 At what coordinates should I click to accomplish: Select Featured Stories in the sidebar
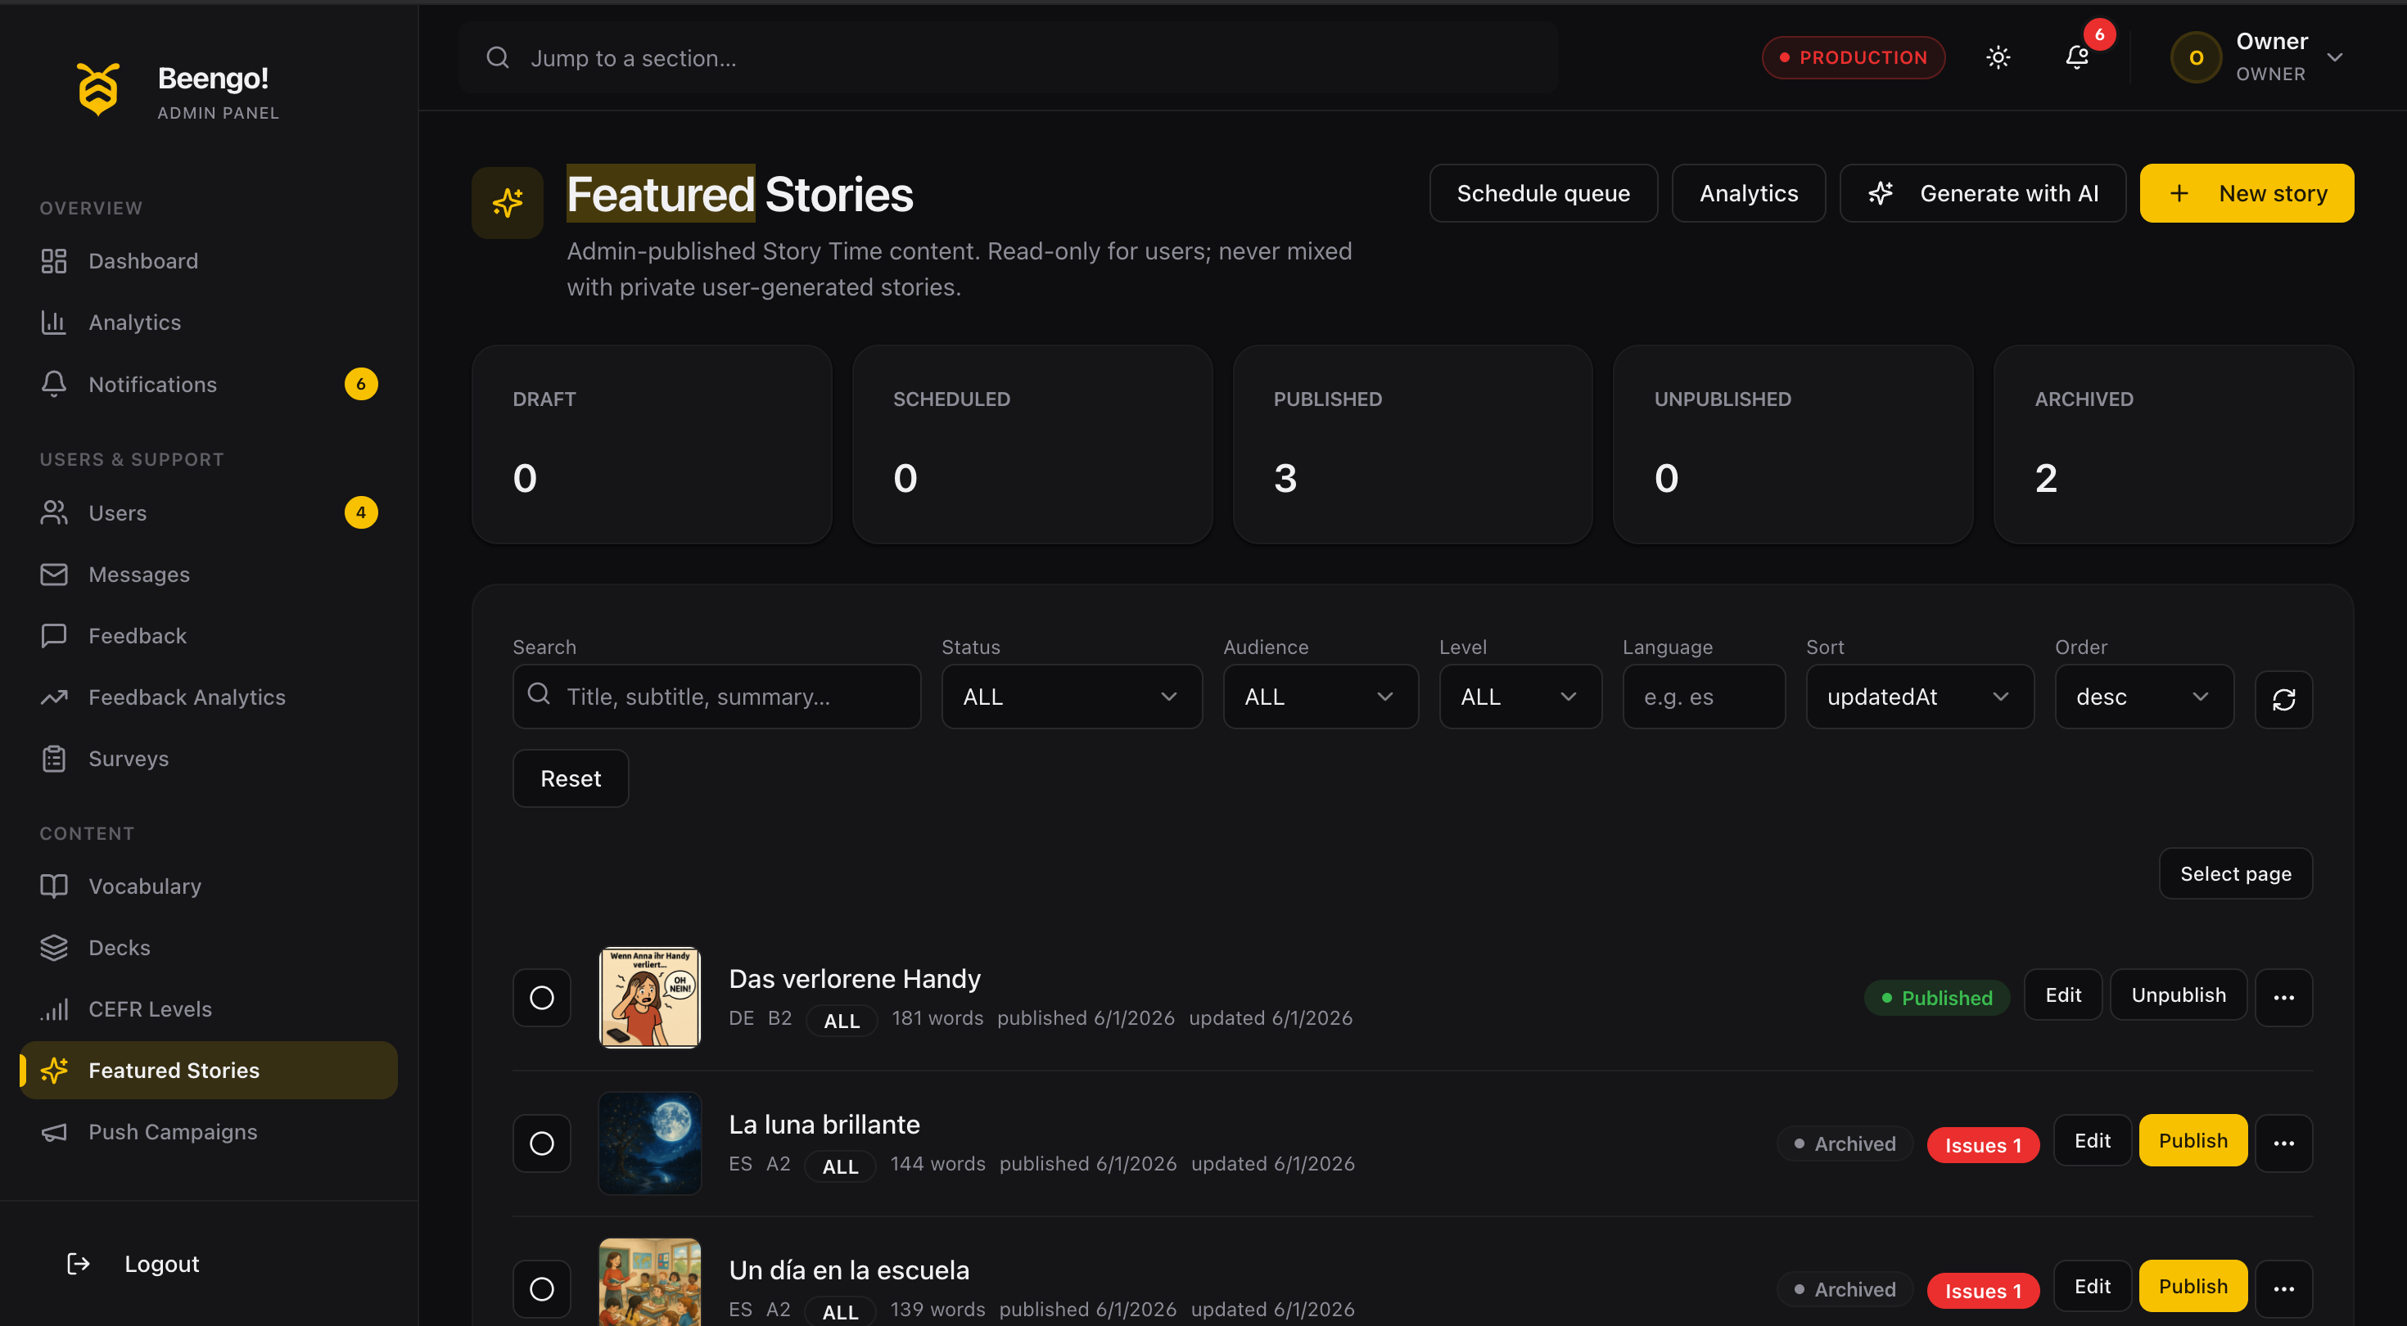coord(209,1070)
